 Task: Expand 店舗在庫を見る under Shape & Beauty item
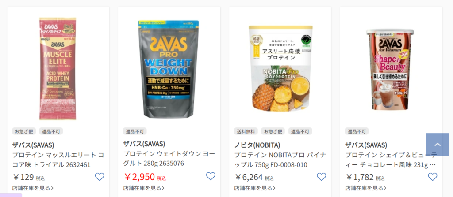[365, 188]
